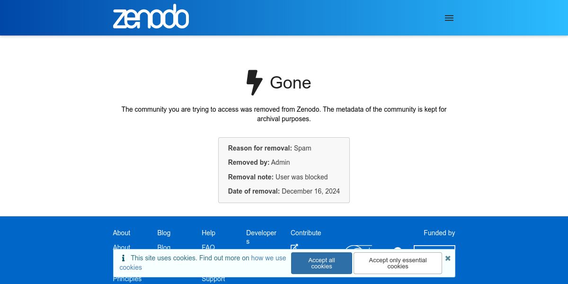Select the 'Removed by: Admin' line
The image size is (568, 284).
point(259,162)
